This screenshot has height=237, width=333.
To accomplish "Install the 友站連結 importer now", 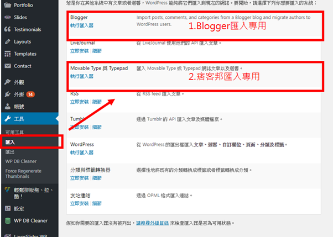I will pyautogui.click(x=80, y=203).
